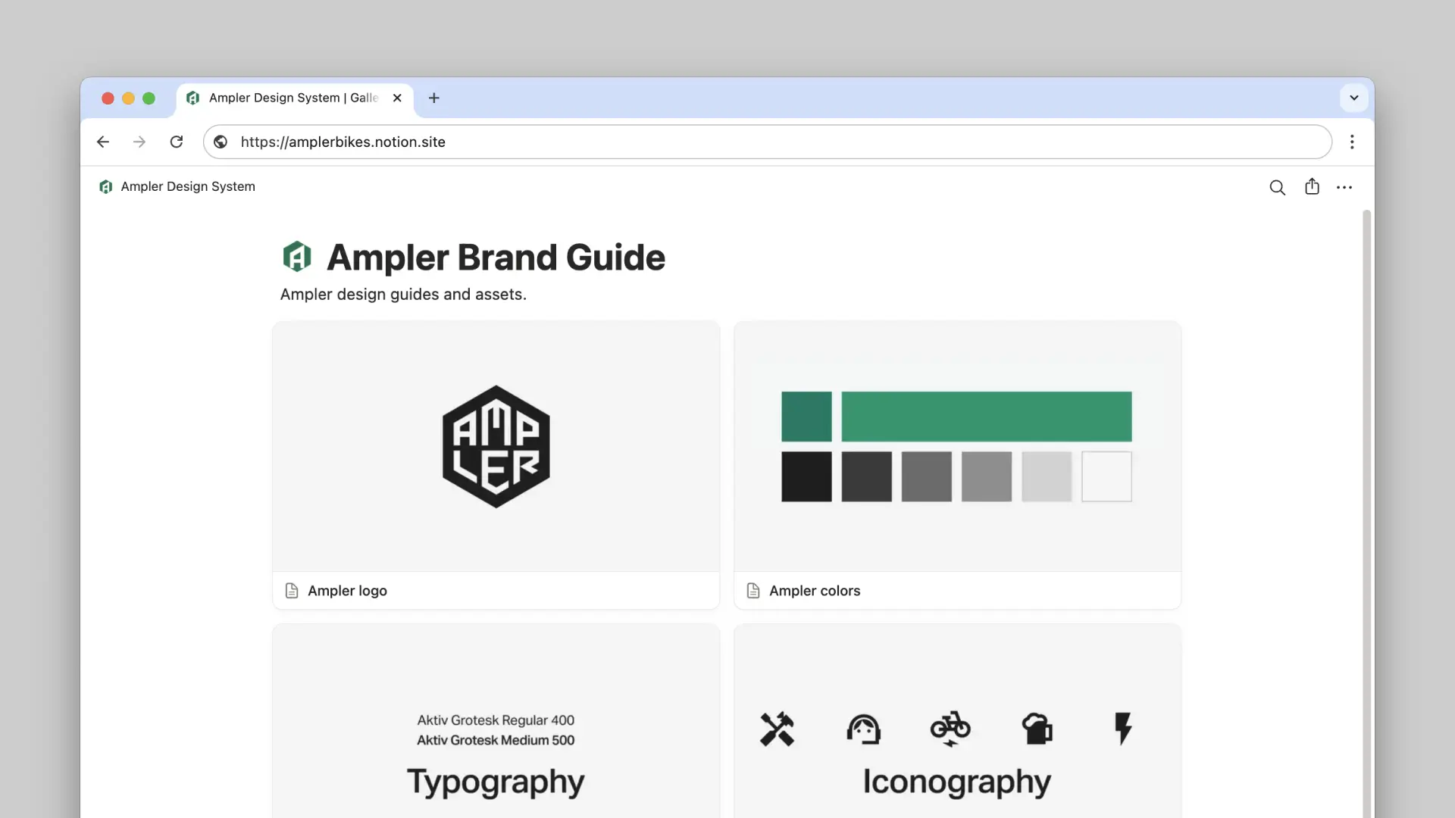Open a new browser tab
Screen dimensions: 1455x818
[433, 98]
